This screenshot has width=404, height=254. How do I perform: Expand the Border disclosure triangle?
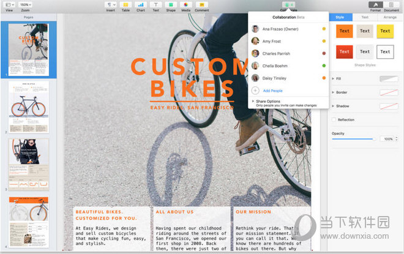332,92
